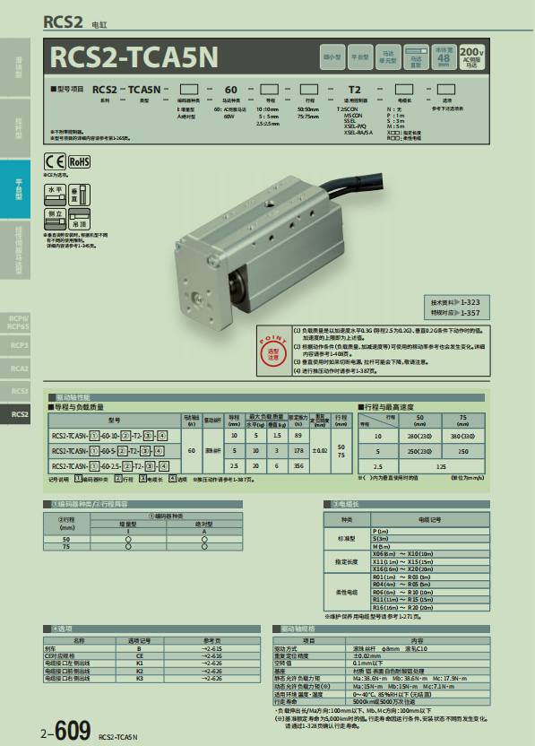Click the 选项 empty box in model code

(446, 90)
